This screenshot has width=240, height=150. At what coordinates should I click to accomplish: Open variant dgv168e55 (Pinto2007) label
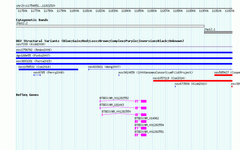coord(33,55)
